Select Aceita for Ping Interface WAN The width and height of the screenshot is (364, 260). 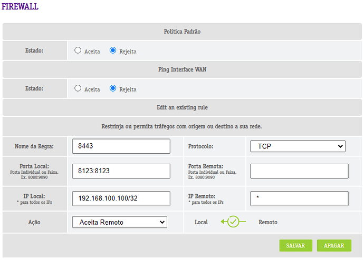(78, 88)
